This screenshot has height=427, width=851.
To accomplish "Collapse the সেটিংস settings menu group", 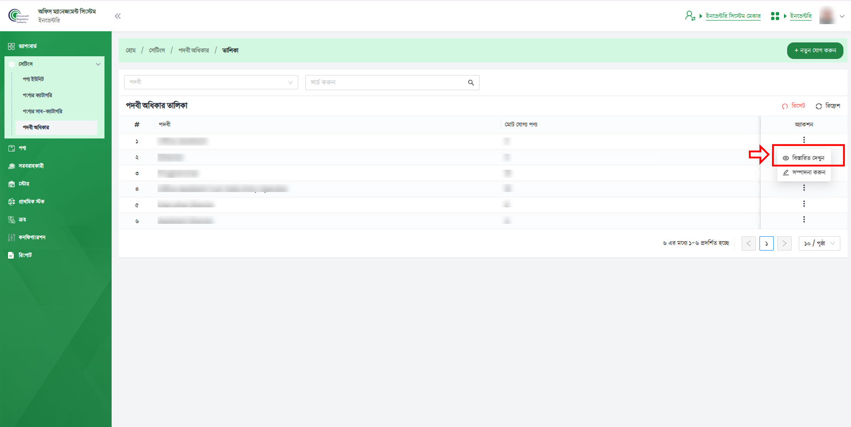I will tap(54, 64).
